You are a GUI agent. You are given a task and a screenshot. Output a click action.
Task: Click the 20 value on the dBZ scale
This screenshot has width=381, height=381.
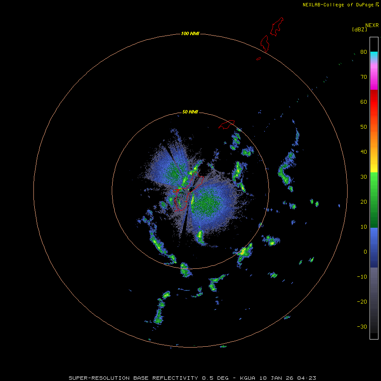click(364, 202)
